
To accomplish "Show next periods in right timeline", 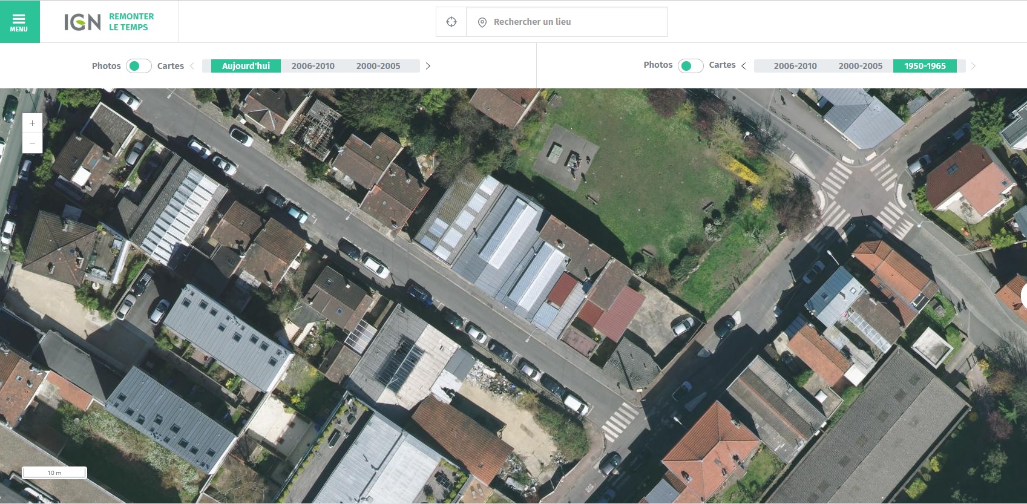I will (973, 66).
